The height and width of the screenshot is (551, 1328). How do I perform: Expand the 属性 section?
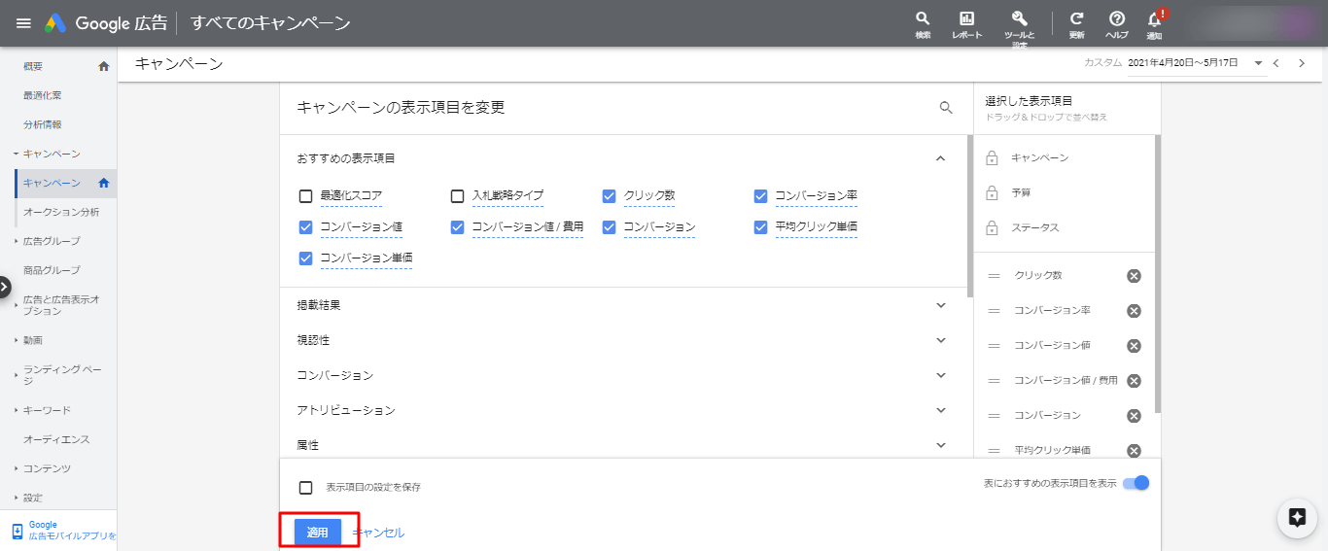click(940, 445)
